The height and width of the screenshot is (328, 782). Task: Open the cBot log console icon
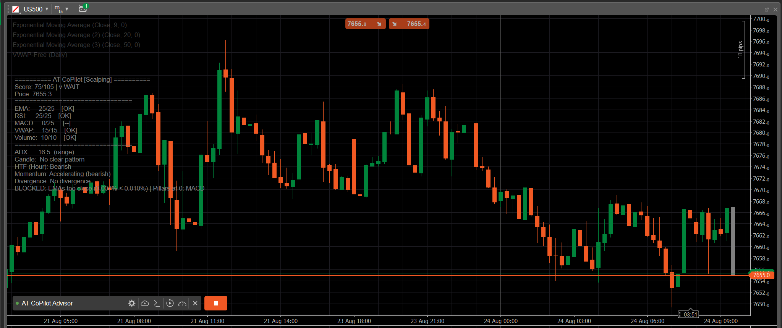point(157,303)
